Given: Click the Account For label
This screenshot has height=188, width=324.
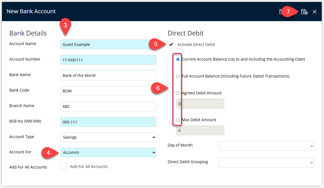Looking at the screenshot, I should tap(20, 152).
